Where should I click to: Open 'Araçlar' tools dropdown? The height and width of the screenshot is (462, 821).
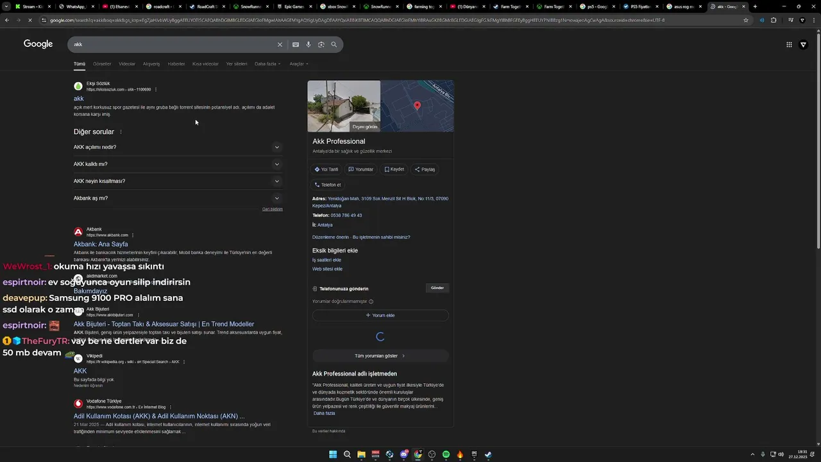[x=298, y=64]
